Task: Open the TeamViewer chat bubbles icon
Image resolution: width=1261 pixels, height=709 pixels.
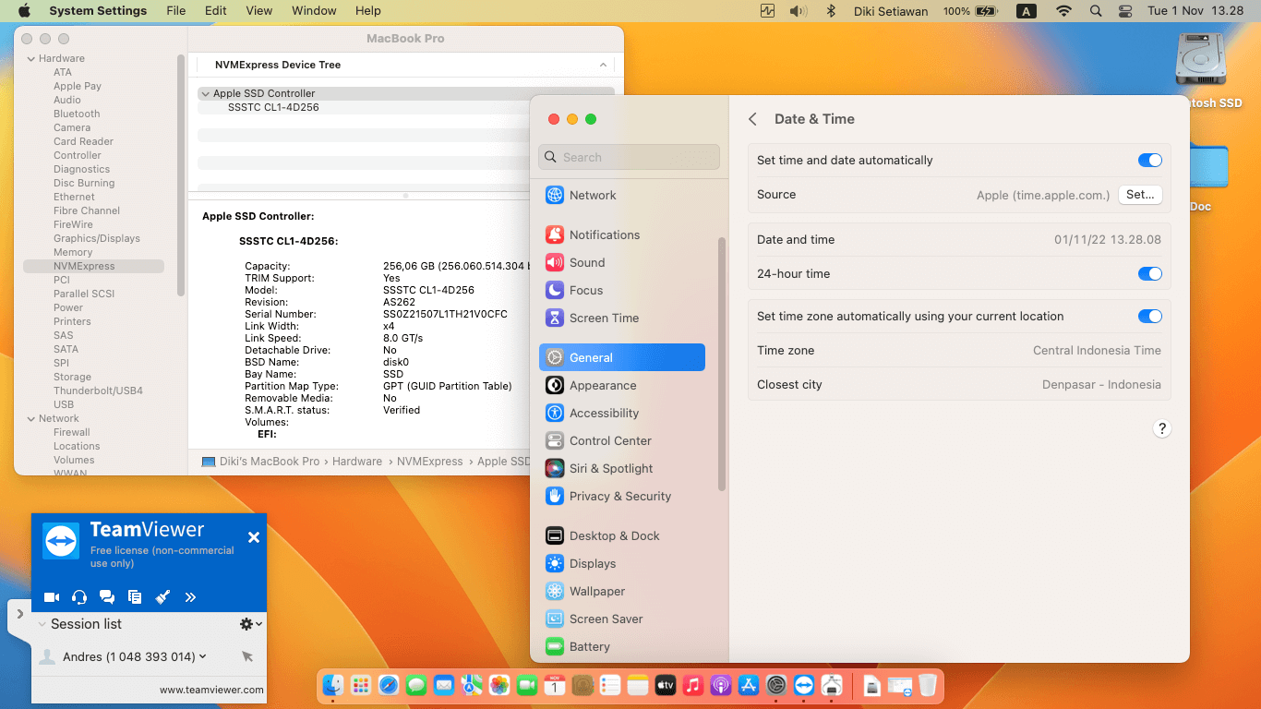Action: pos(107,597)
